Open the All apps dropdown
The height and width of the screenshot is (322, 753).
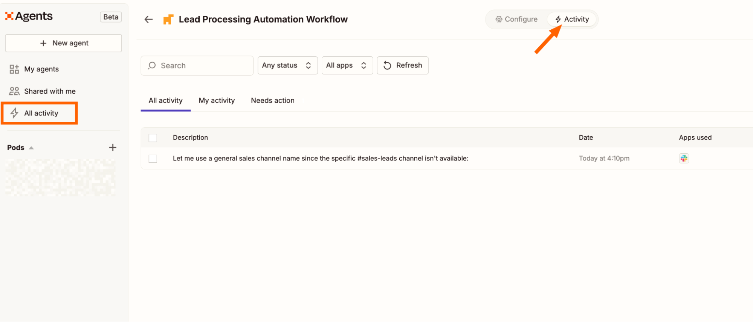pyautogui.click(x=347, y=65)
